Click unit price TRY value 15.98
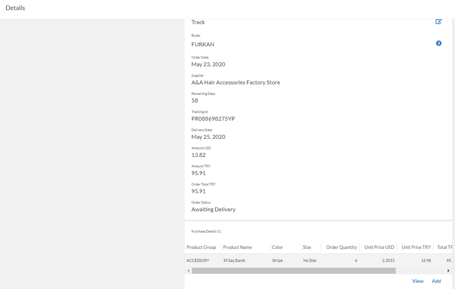The image size is (455, 289). [426, 261]
